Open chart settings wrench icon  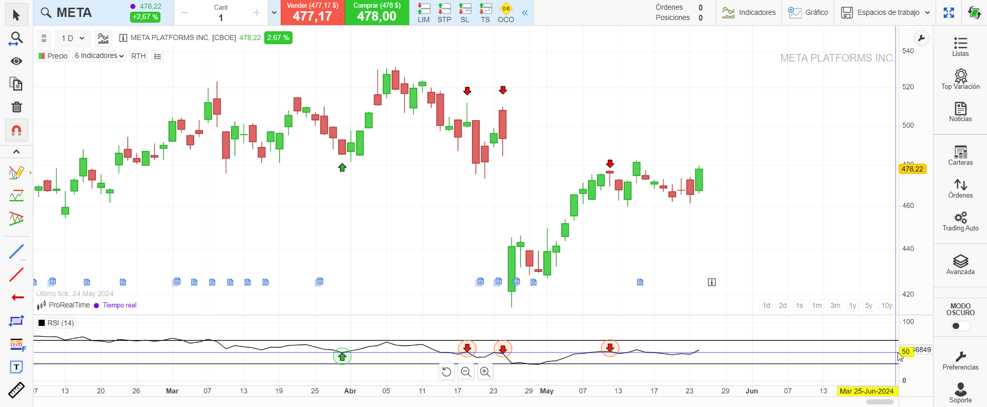pos(921,38)
